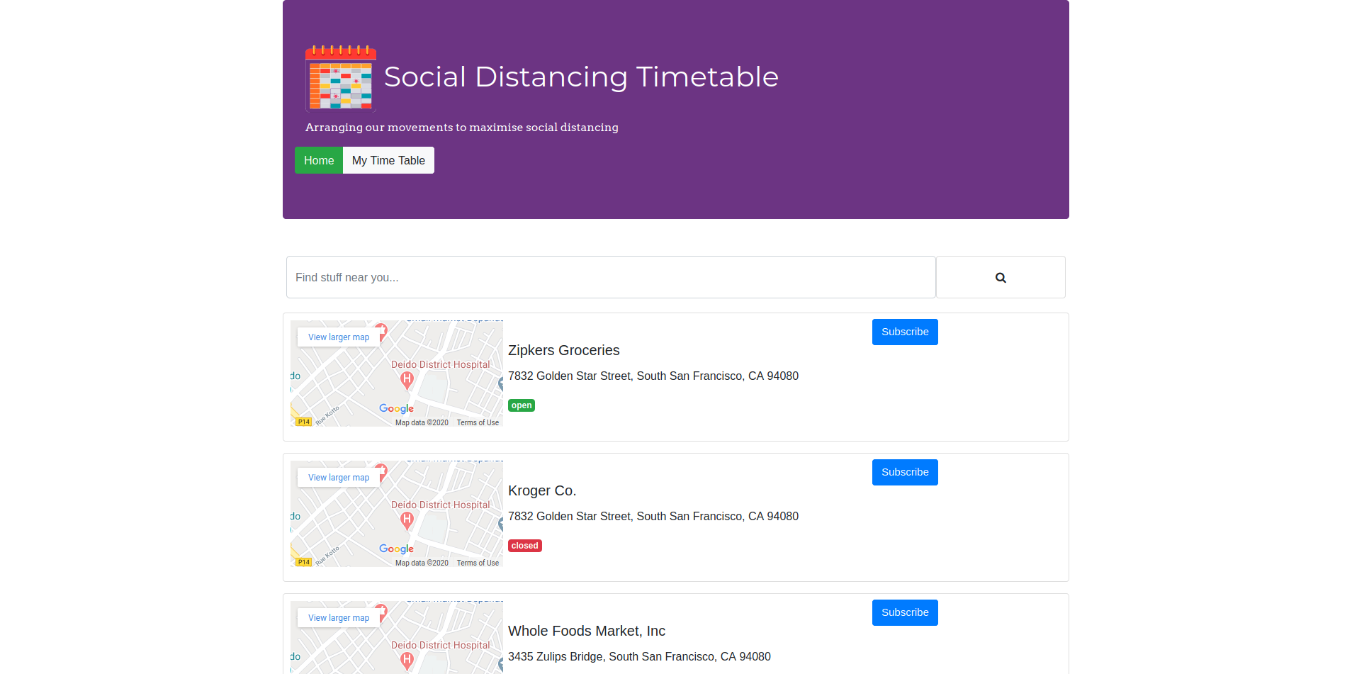1352x674 pixels.
Task: Open View larger map for Kroger Co.
Action: click(339, 478)
